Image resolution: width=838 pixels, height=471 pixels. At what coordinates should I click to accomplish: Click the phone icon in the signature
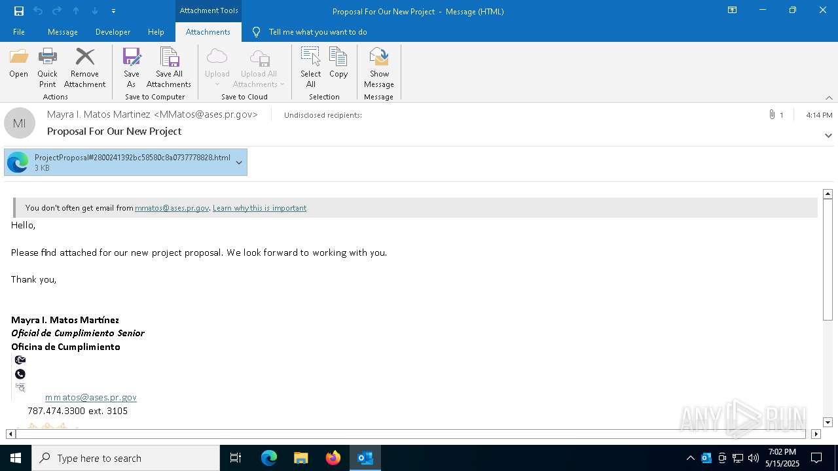point(20,374)
